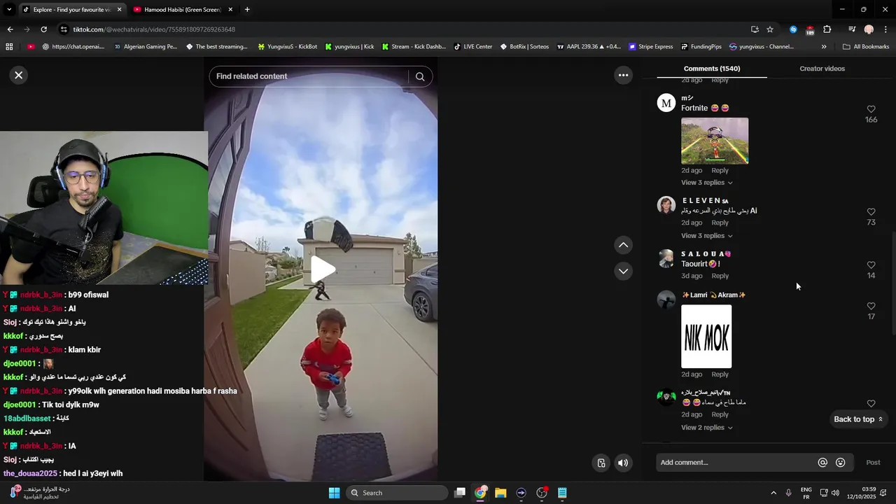Screen dimensions: 896x504
Task: Go to previous video with up arrow
Action: tap(623, 245)
